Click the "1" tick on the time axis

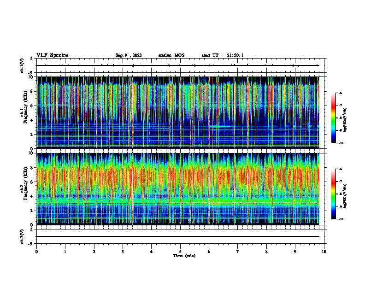(65, 252)
